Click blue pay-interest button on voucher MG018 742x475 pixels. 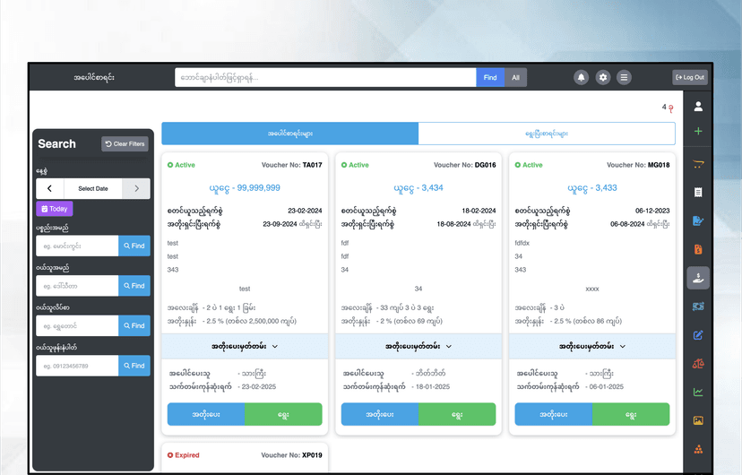click(x=554, y=414)
